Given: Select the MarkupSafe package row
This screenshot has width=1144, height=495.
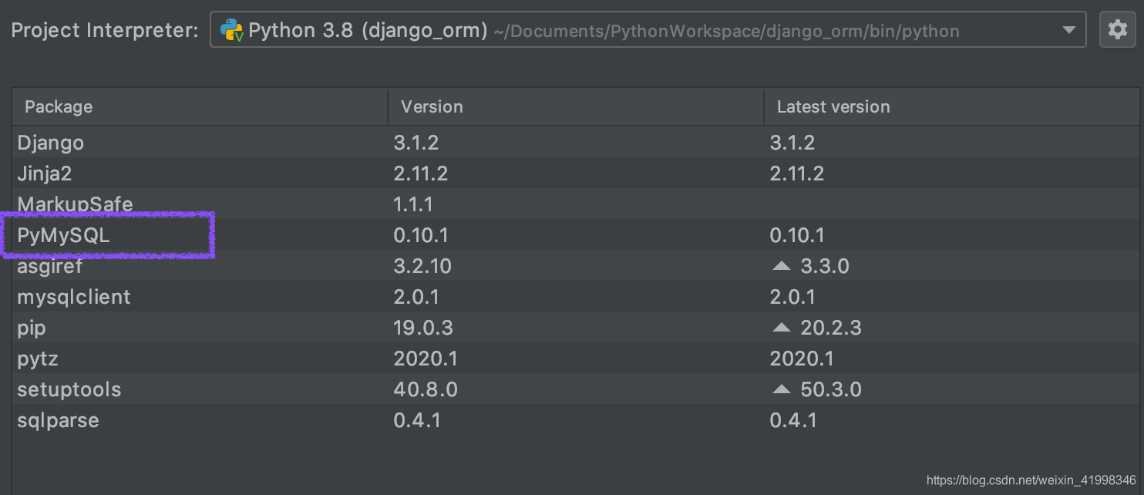Looking at the screenshot, I should (74, 204).
